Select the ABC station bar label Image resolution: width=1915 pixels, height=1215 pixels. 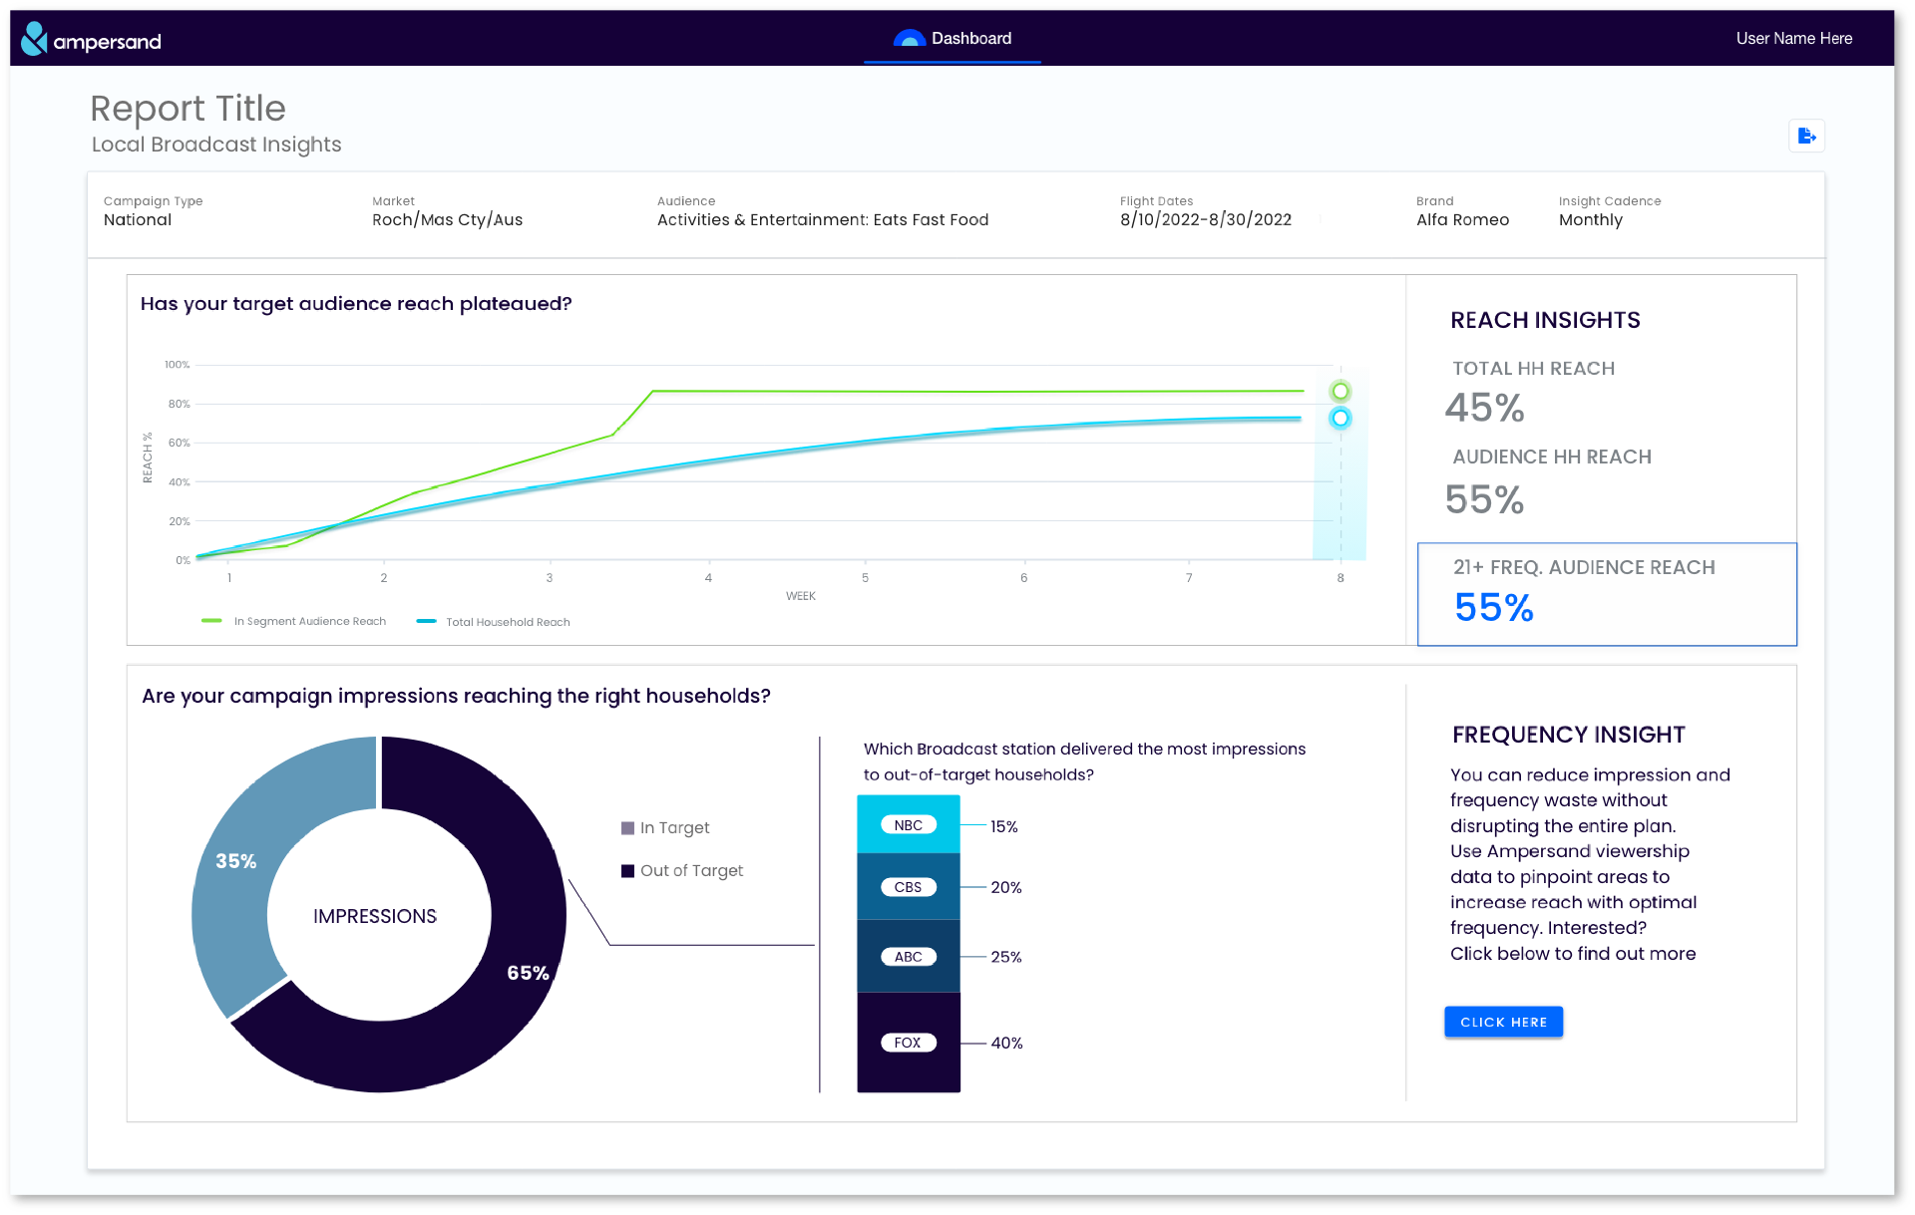pos(908,957)
